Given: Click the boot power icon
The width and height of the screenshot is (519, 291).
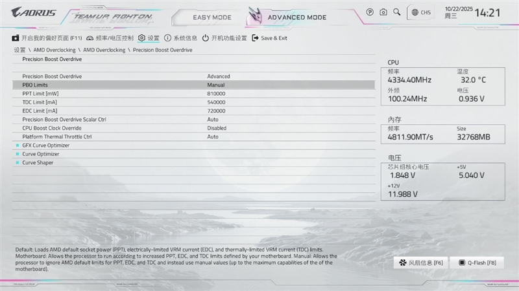Looking at the screenshot, I should 206,38.
